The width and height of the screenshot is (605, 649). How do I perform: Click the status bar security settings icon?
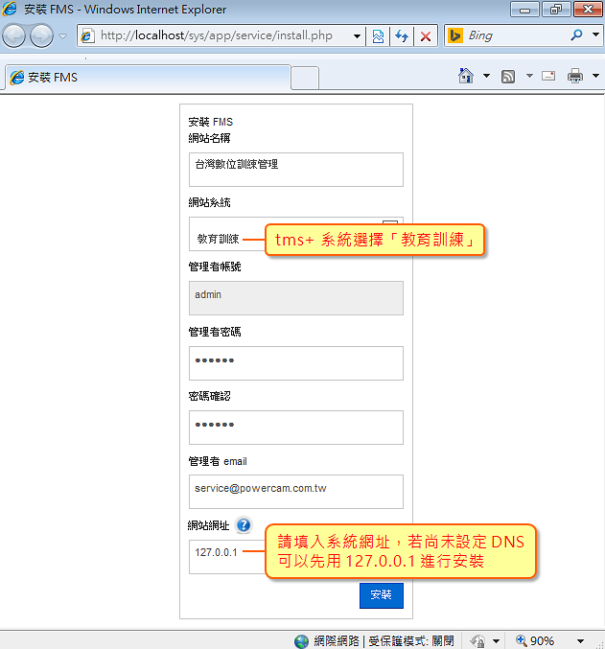pyautogui.click(x=477, y=641)
